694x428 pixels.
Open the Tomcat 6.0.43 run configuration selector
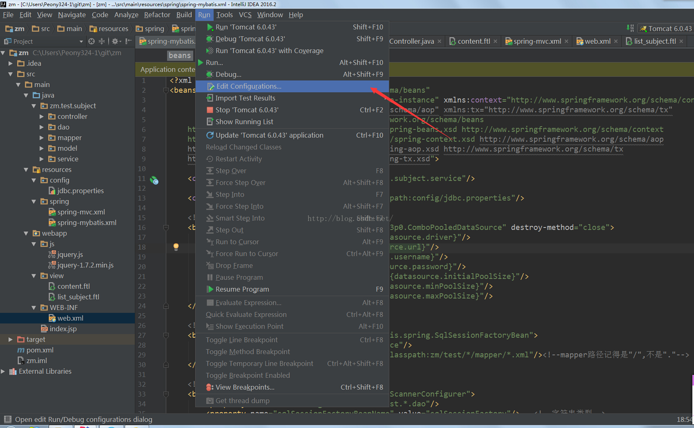(x=667, y=29)
